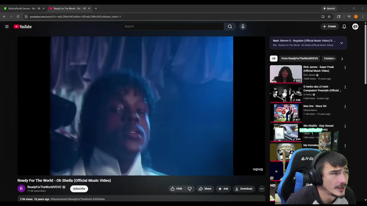Screen dimensions: 367x206
Task: Click video title Ready For The World
Action: click(64, 181)
